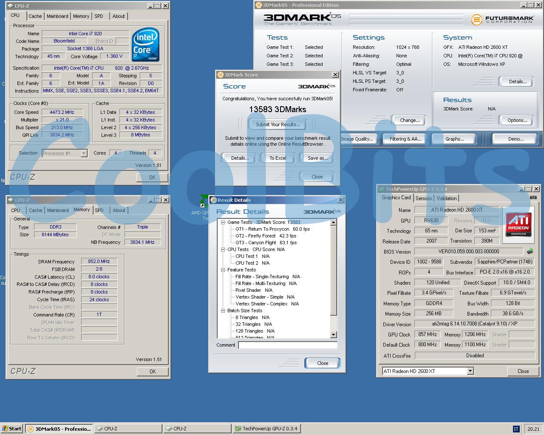544x435 pixels.
Task: Click '13583 3DMarks' score text
Action: tap(278, 109)
